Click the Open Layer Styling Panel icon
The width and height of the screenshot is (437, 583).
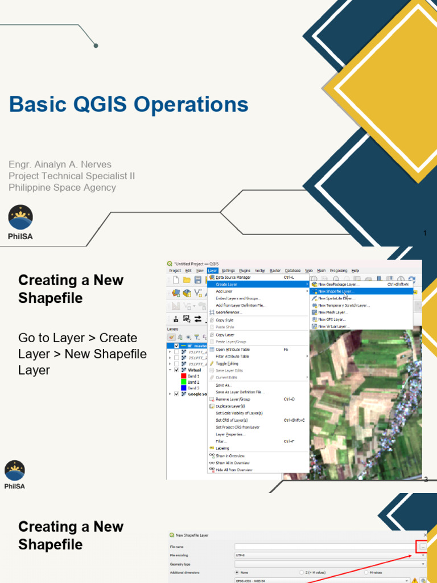(x=171, y=337)
